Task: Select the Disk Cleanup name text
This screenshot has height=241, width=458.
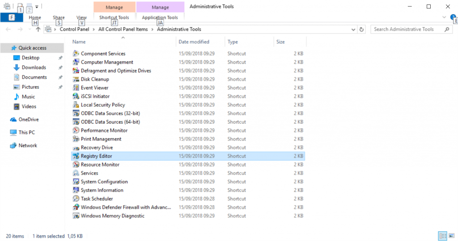Action: click(95, 79)
